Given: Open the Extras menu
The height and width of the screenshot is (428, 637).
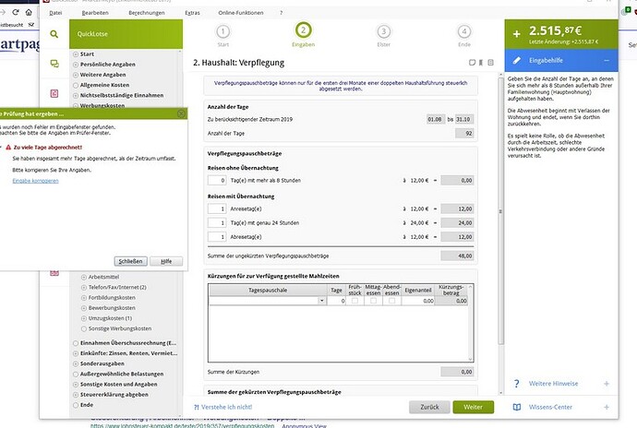Looking at the screenshot, I should click(192, 13).
